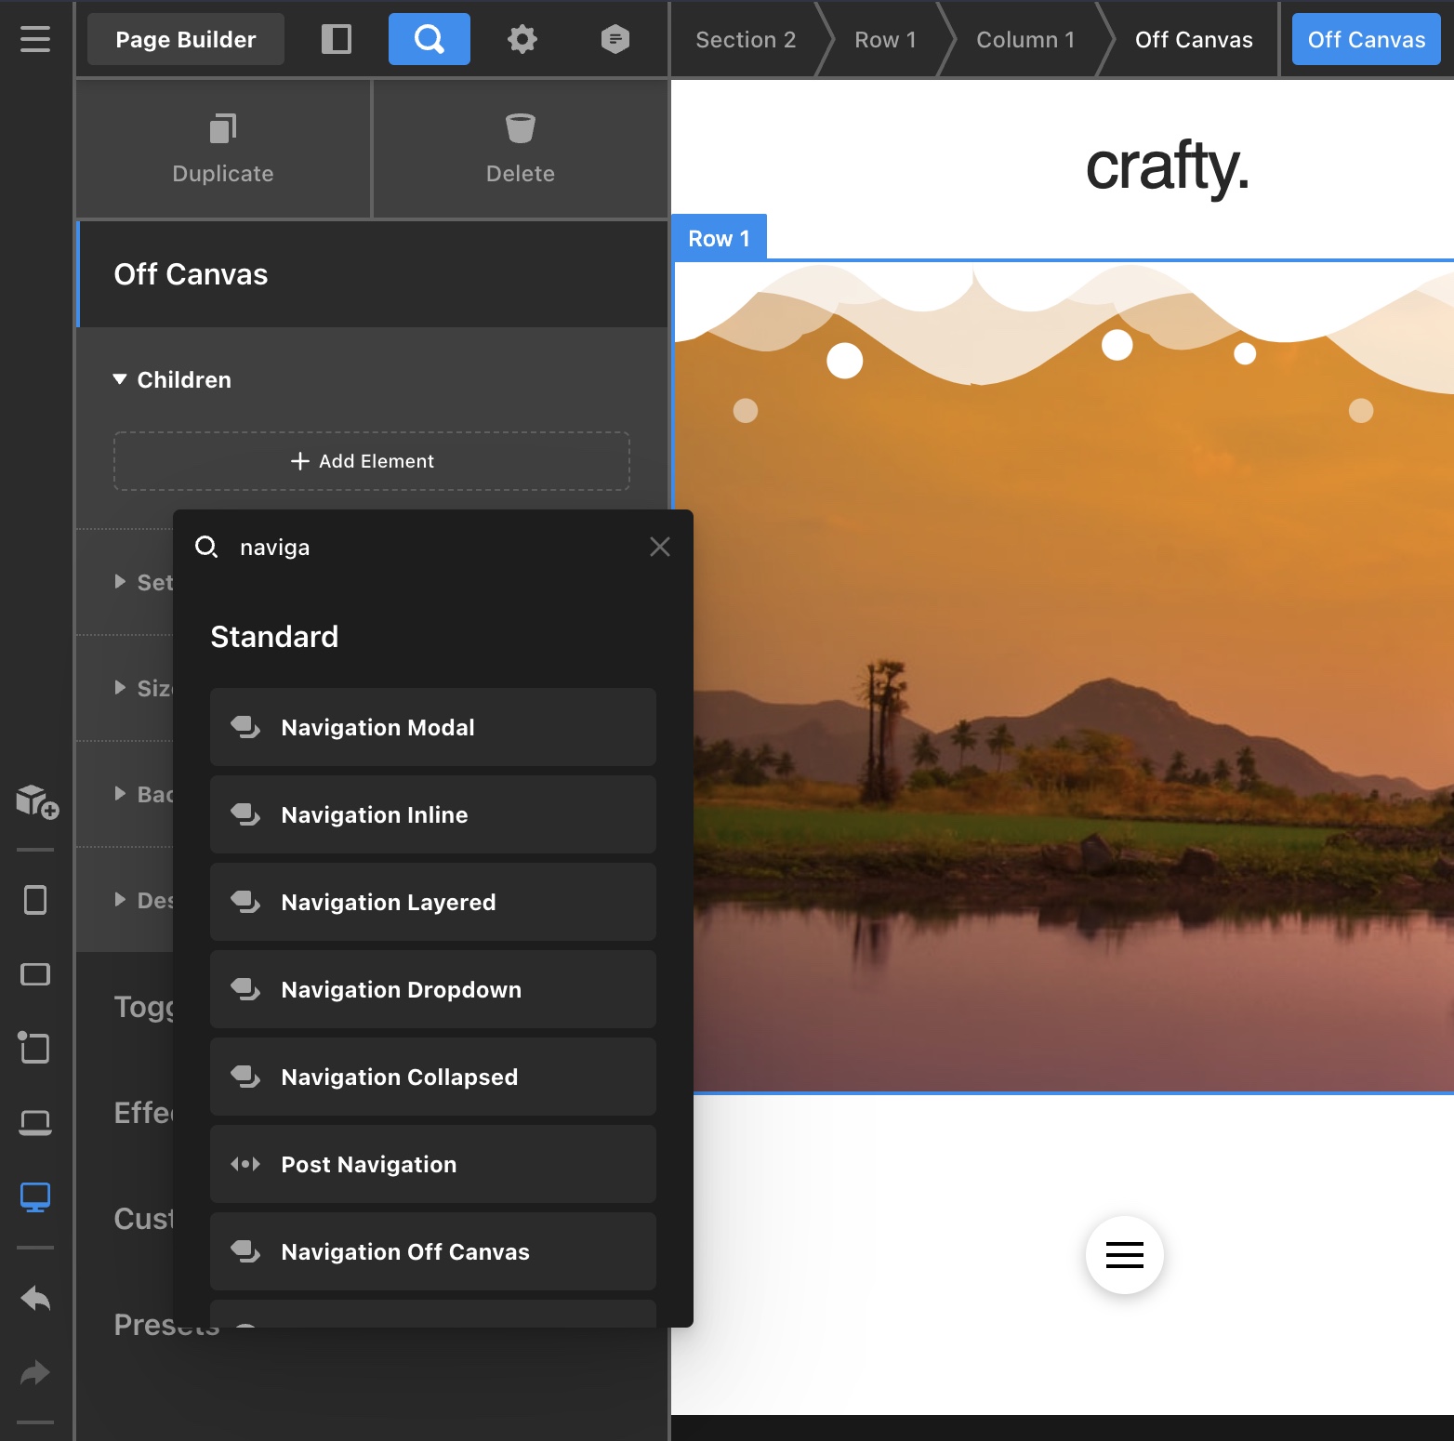Click the Duplicate button
The image size is (1454, 1441).
pos(223,149)
